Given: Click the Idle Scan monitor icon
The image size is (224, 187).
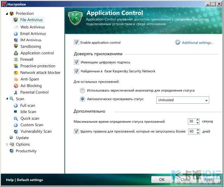Looking at the screenshot, I should [15, 112].
